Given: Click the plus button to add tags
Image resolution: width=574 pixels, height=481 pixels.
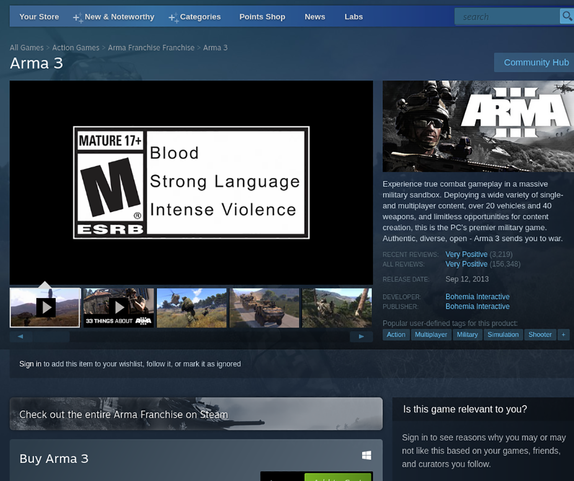Looking at the screenshot, I should pyautogui.click(x=563, y=335).
